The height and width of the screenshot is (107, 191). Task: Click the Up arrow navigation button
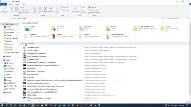click(x=11, y=18)
